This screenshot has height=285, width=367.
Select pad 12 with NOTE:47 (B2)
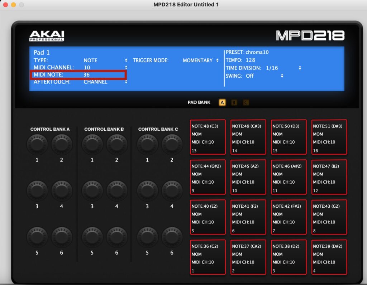[x=329, y=177]
